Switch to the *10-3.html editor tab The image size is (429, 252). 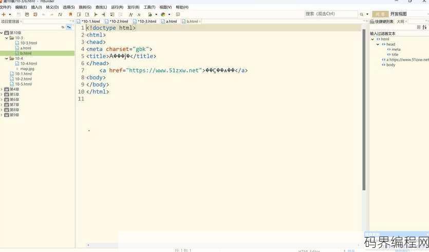pyautogui.click(x=145, y=22)
